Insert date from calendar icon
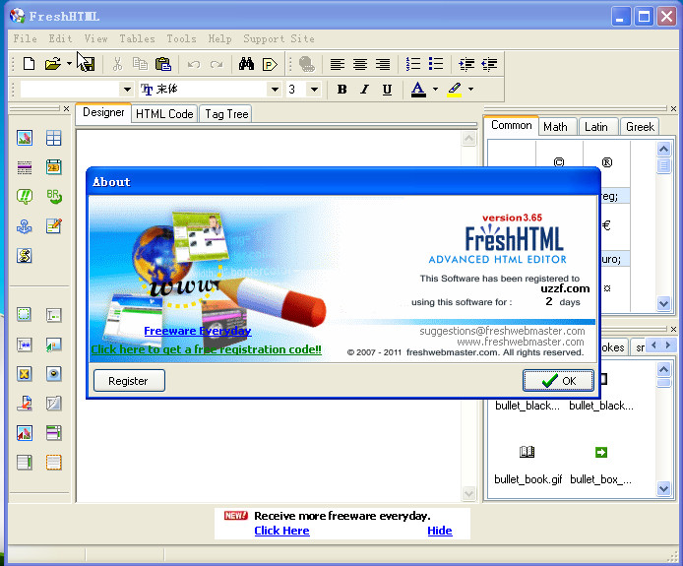Viewport: 683px width, 566px height. [53, 167]
